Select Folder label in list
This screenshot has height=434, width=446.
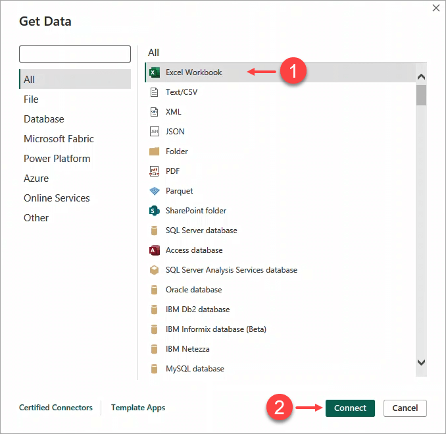coord(177,151)
